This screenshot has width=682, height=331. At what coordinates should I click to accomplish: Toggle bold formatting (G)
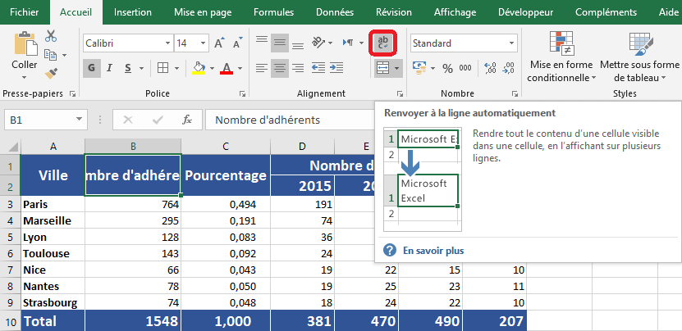pyautogui.click(x=92, y=68)
